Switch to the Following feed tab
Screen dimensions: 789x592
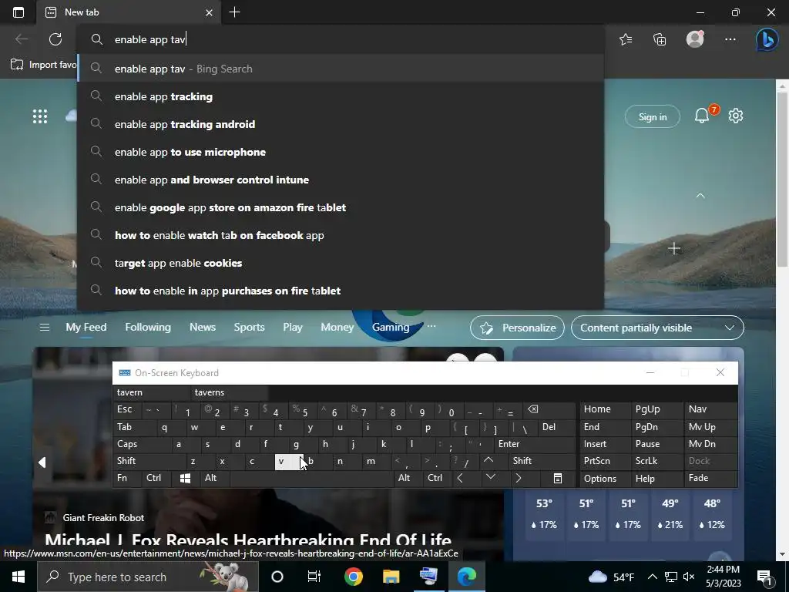148,327
